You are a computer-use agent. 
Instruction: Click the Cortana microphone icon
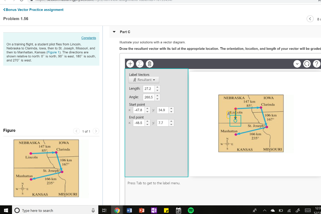(93, 210)
